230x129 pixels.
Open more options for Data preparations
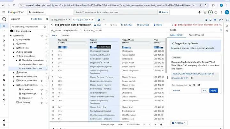tap(46, 56)
